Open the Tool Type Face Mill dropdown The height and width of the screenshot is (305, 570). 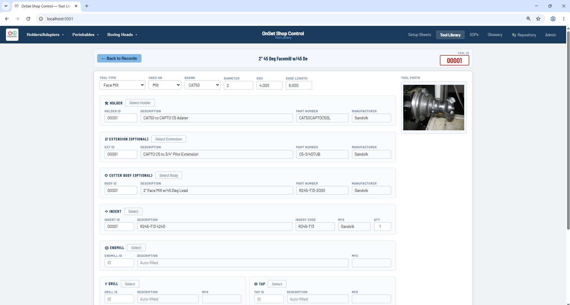(x=122, y=85)
